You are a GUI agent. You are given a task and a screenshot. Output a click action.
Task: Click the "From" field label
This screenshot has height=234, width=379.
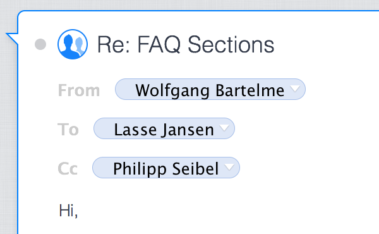pyautogui.click(x=79, y=90)
